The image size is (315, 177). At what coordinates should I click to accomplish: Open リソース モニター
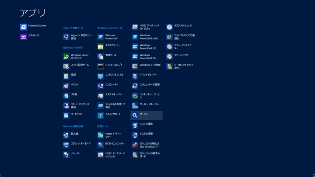tap(181, 56)
